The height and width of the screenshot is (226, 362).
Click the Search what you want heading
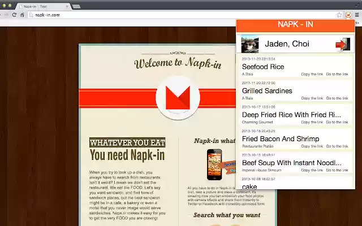point(227,215)
